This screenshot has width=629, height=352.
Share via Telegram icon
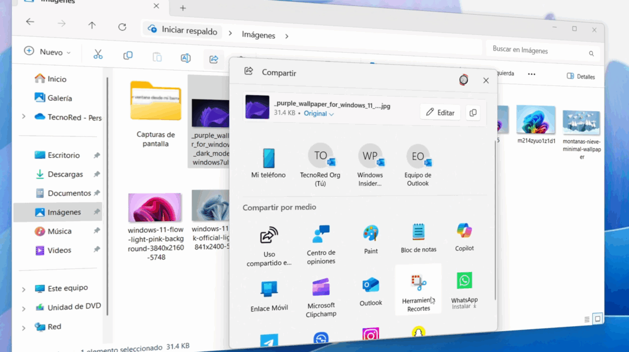coord(269,341)
